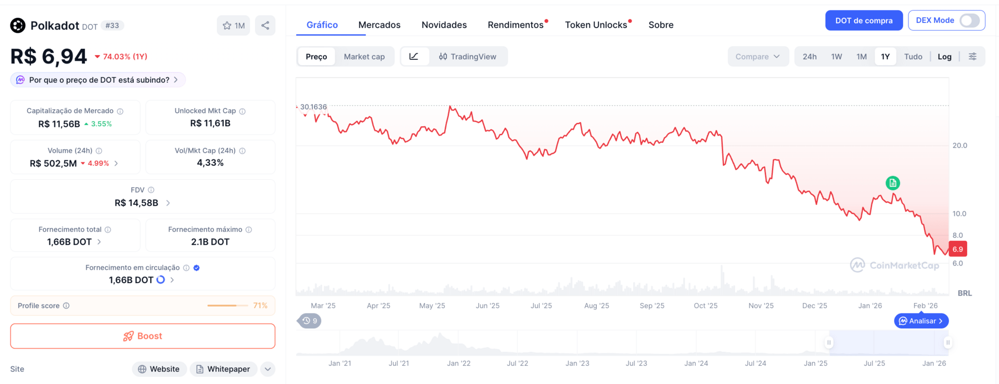Open chart settings sliders icon

point(972,57)
